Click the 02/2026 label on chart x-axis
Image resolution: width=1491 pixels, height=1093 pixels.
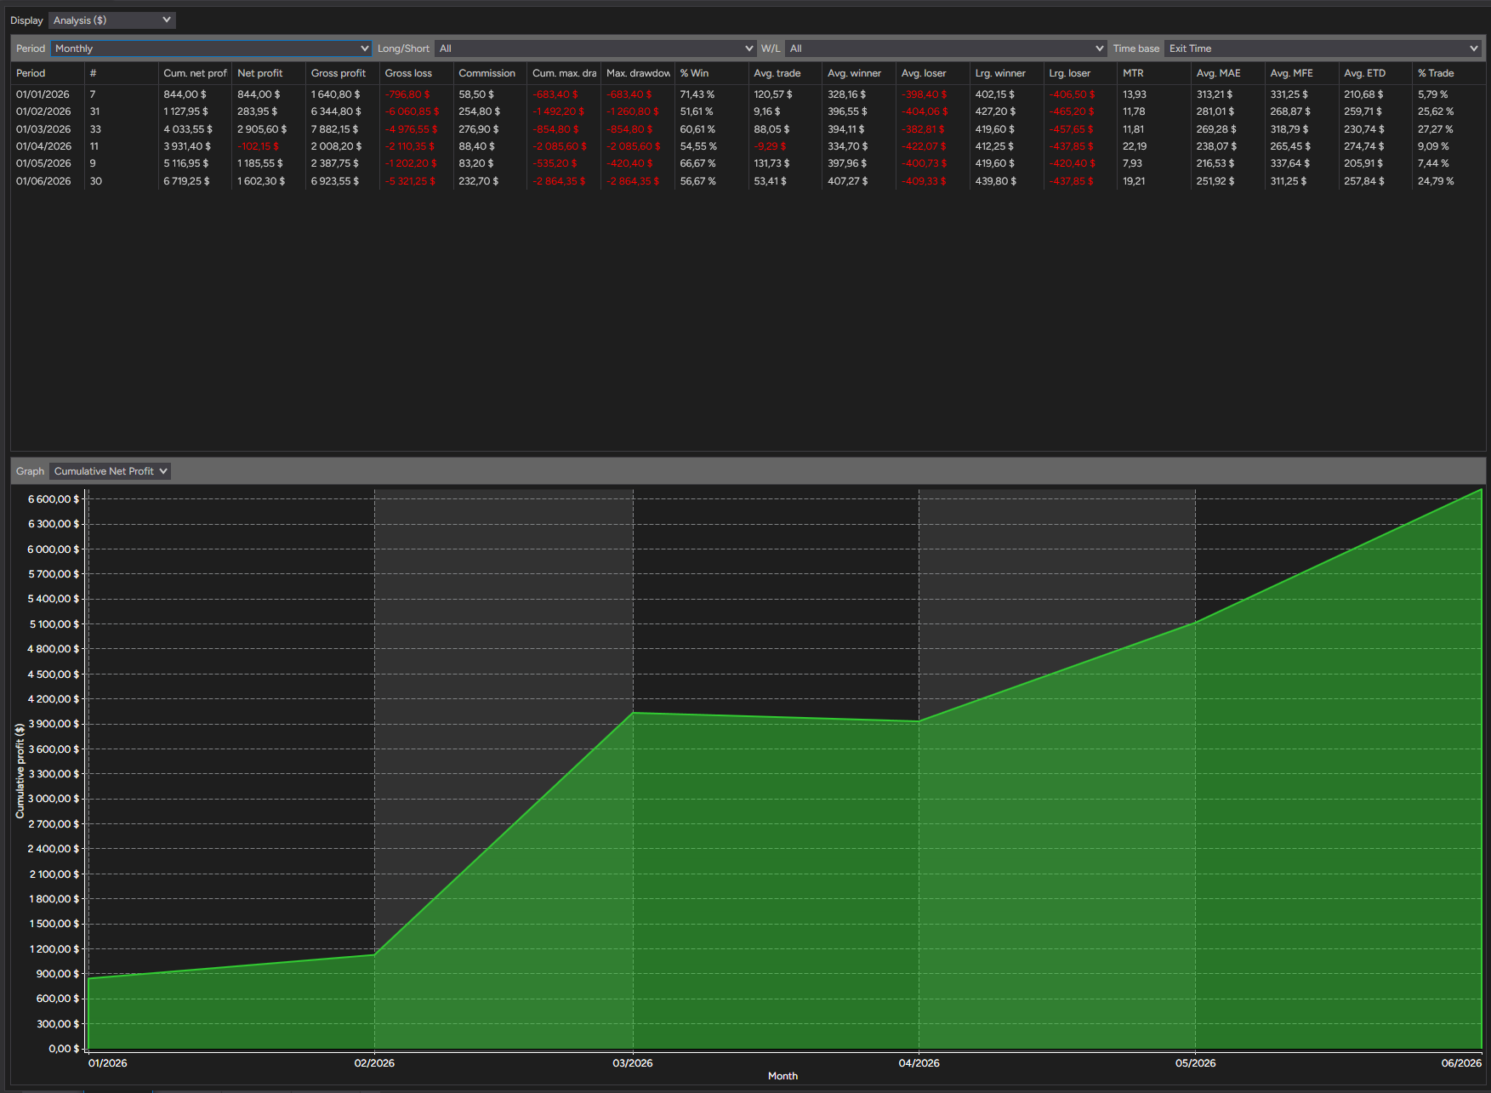374,1063
